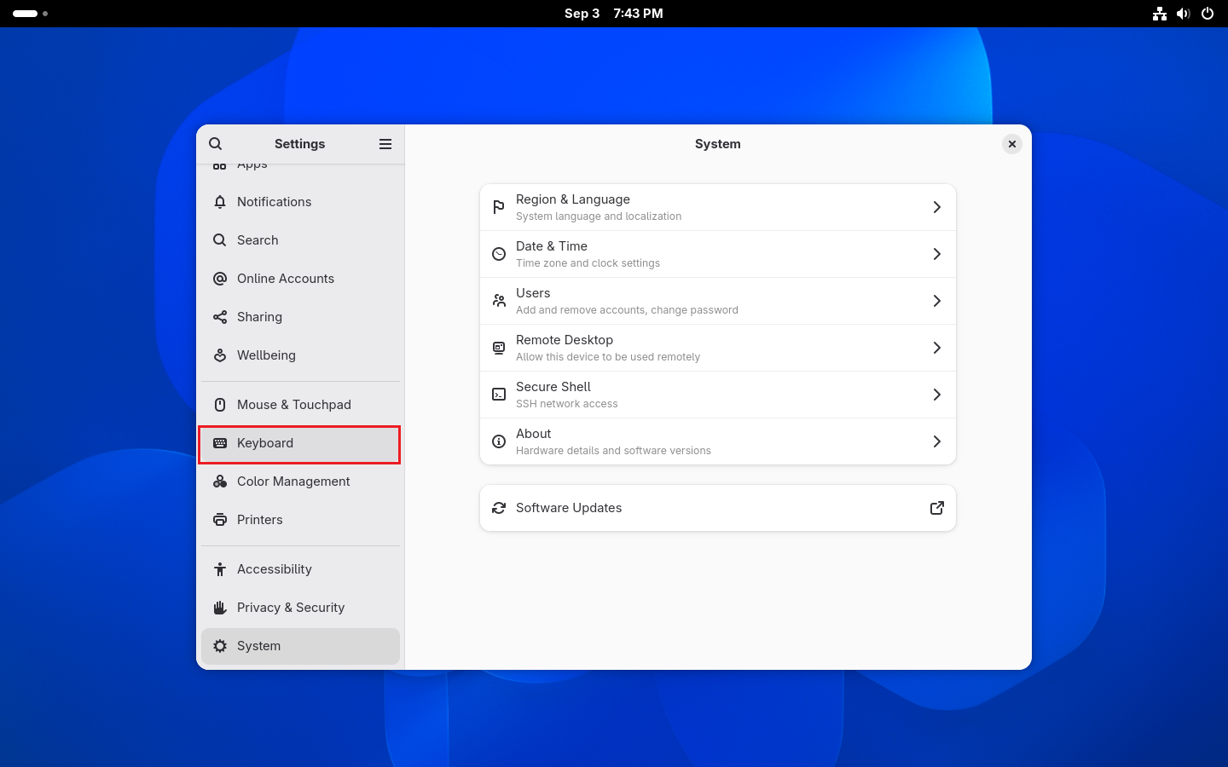Open Mouse & Touchpad via its mouse icon
Viewport: 1228px width, 767px height.
point(220,405)
